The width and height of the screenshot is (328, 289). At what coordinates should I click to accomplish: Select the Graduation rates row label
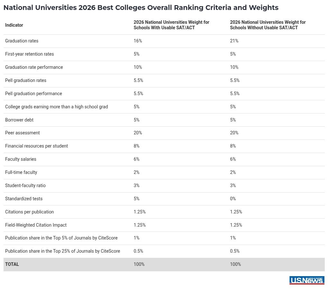click(22, 41)
